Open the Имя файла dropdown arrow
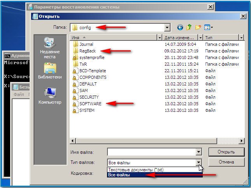 coord(199,152)
